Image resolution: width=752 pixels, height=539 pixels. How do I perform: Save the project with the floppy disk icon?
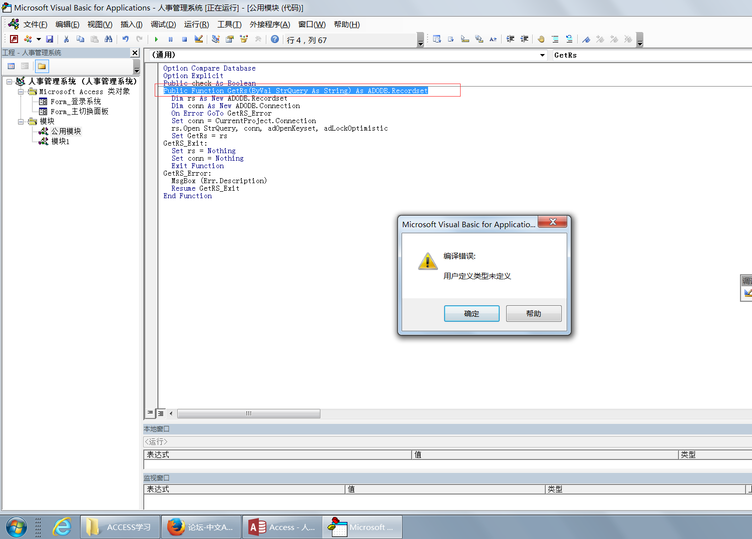50,39
